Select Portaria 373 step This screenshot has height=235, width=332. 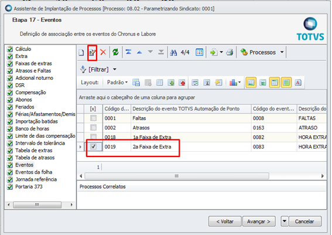29,186
